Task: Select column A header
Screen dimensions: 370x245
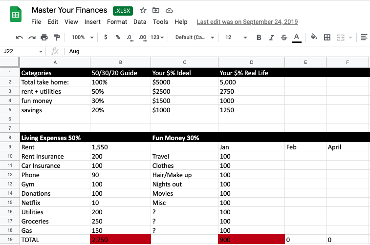Action: [x=55, y=62]
